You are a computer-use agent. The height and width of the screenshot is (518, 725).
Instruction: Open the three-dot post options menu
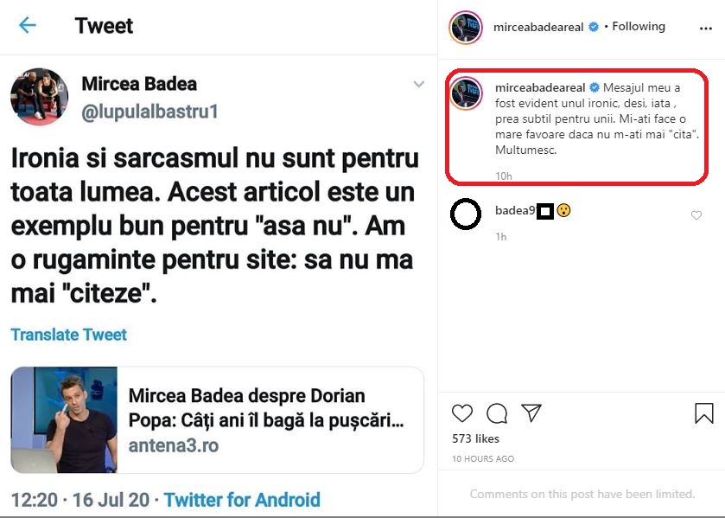pyautogui.click(x=705, y=28)
